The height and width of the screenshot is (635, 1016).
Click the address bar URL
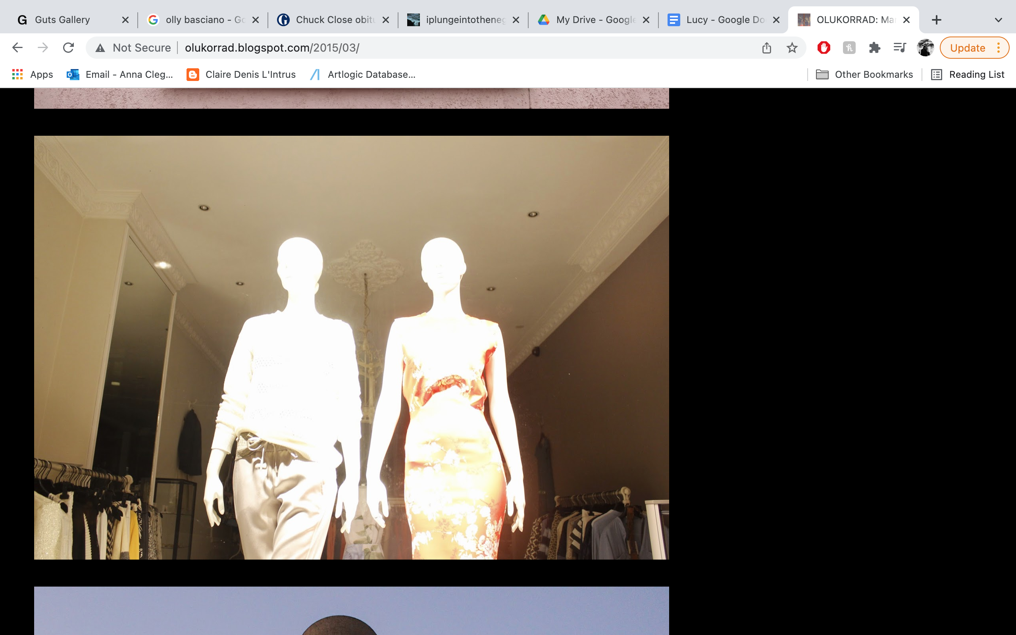click(272, 48)
